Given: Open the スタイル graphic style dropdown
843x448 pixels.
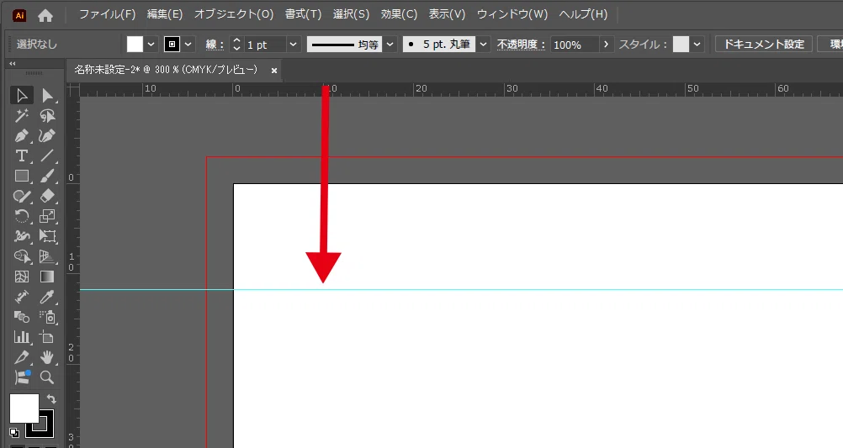Looking at the screenshot, I should (697, 45).
